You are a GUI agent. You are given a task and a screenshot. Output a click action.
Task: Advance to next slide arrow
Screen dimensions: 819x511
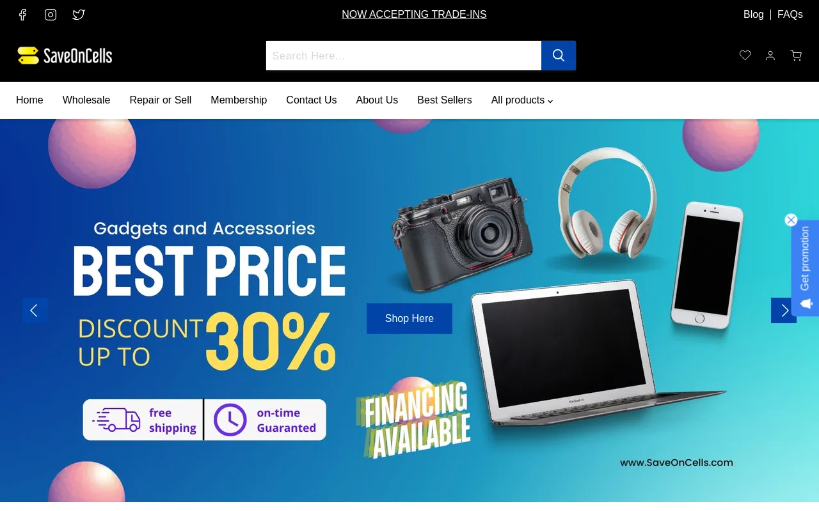click(784, 310)
